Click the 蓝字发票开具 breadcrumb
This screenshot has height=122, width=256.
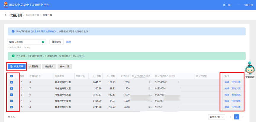[32, 15]
